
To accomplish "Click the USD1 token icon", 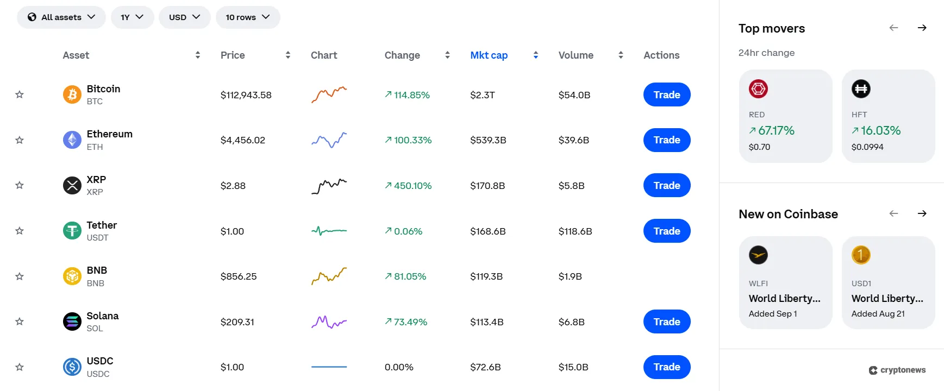I will click(x=861, y=255).
